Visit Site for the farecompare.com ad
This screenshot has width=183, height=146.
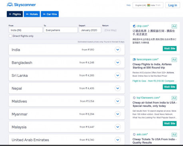[169, 87]
